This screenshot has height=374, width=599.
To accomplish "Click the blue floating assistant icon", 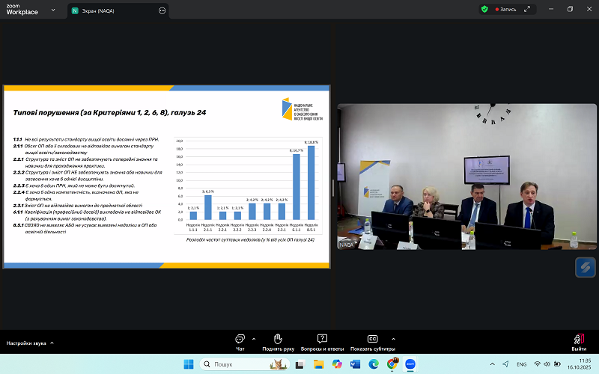I will tap(585, 267).
